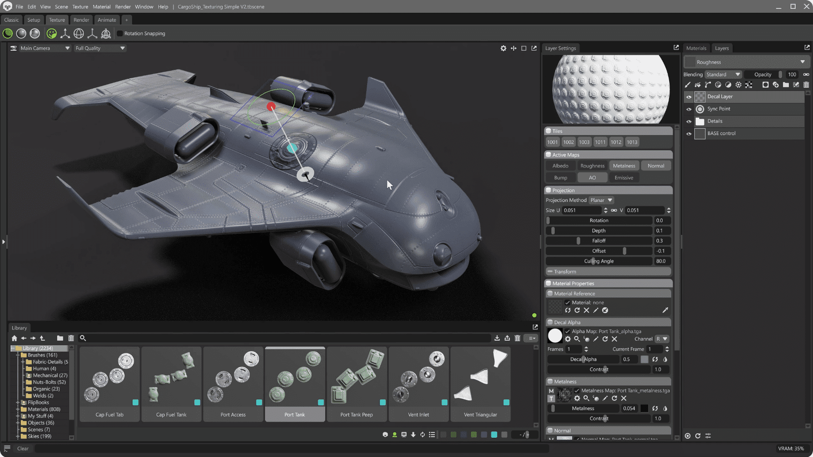Toggle visibility of the BASE control layer
This screenshot has width=813, height=457.
688,133
